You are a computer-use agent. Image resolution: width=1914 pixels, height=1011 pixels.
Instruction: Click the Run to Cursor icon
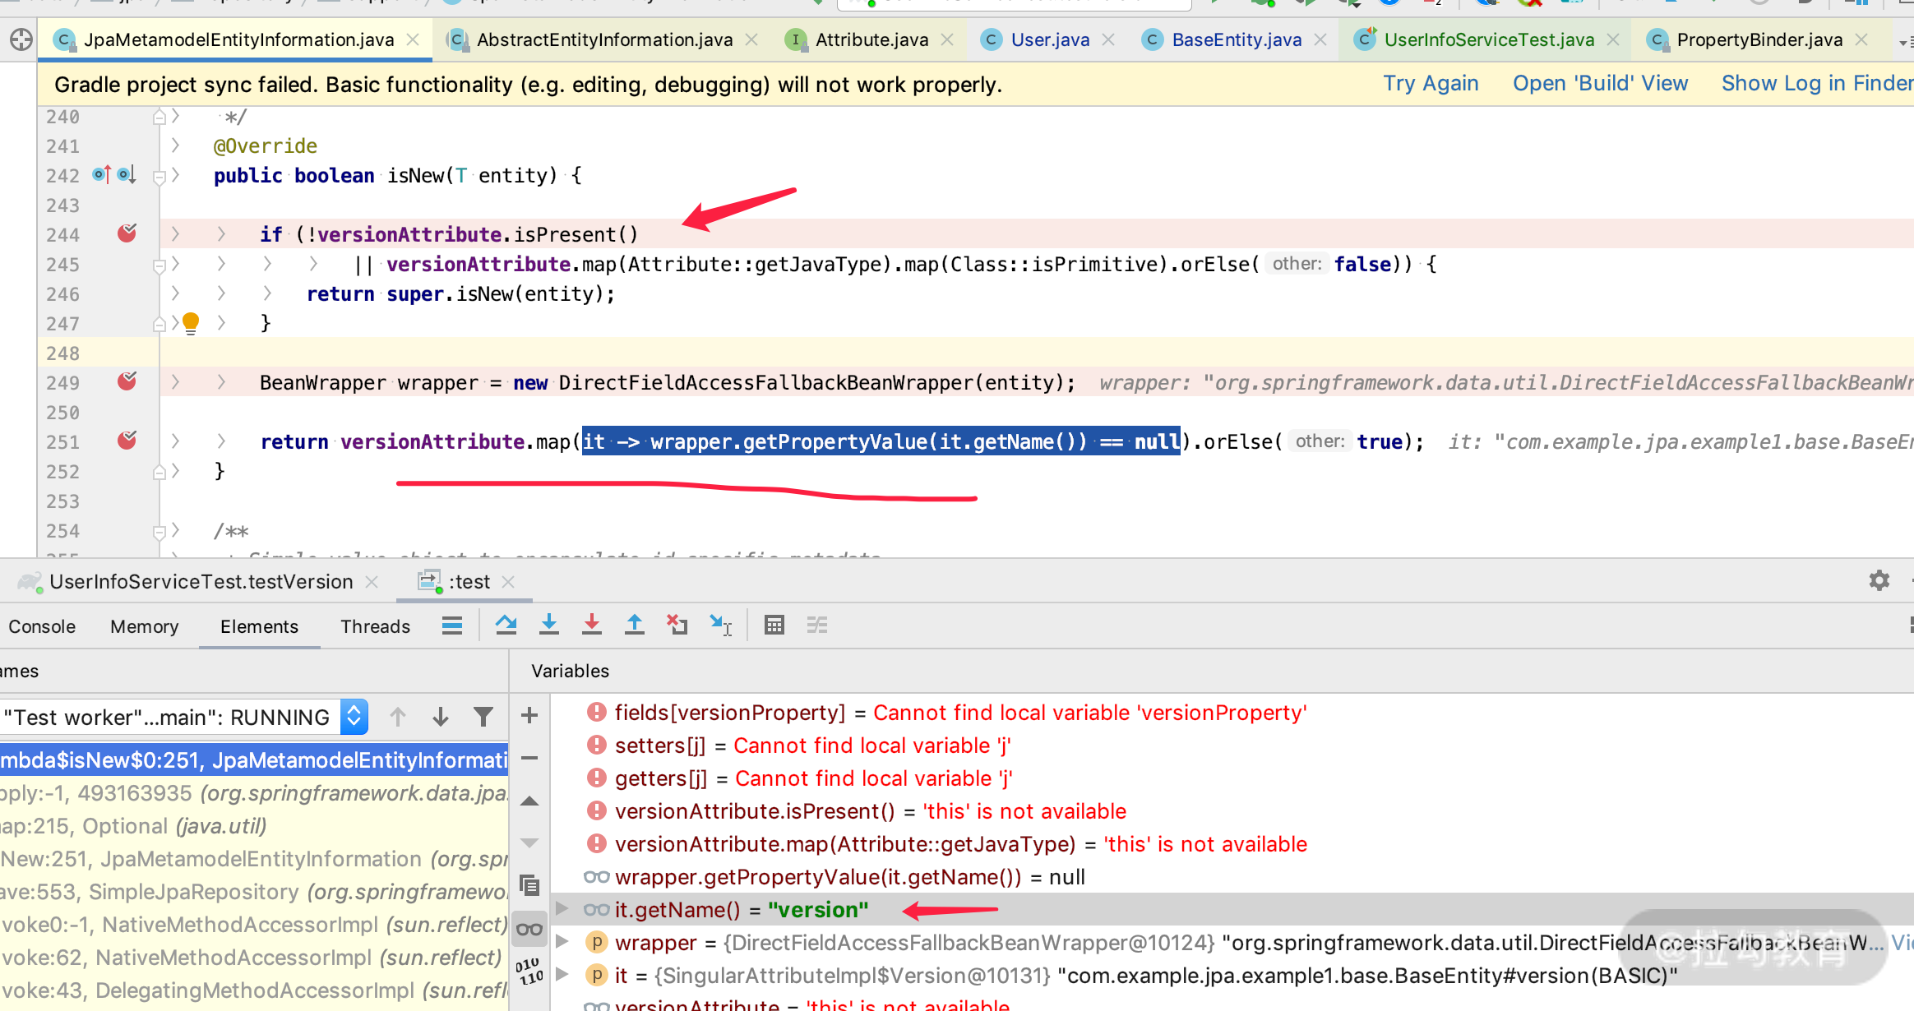(x=721, y=626)
